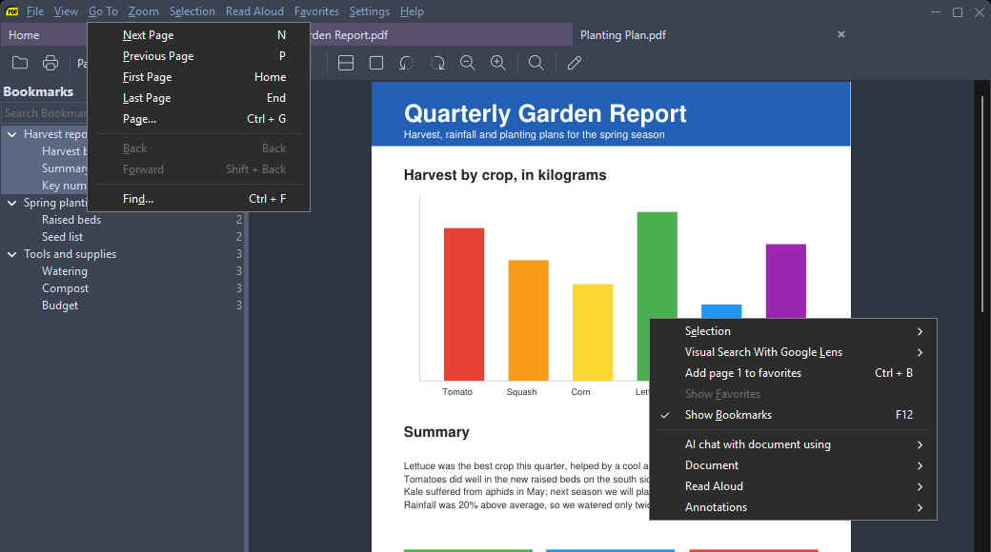Viewport: 991px width, 552px height.
Task: Toggle the checked Show Bookmarks option
Action: [x=793, y=415]
